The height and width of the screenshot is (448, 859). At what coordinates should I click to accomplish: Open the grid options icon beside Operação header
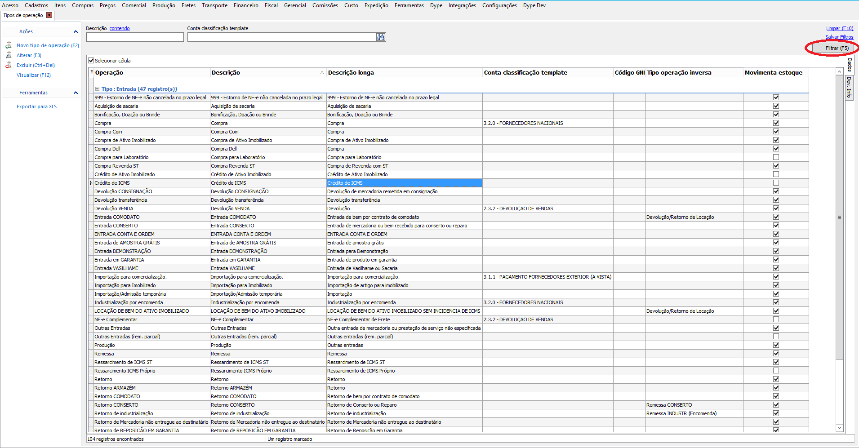pyautogui.click(x=91, y=72)
